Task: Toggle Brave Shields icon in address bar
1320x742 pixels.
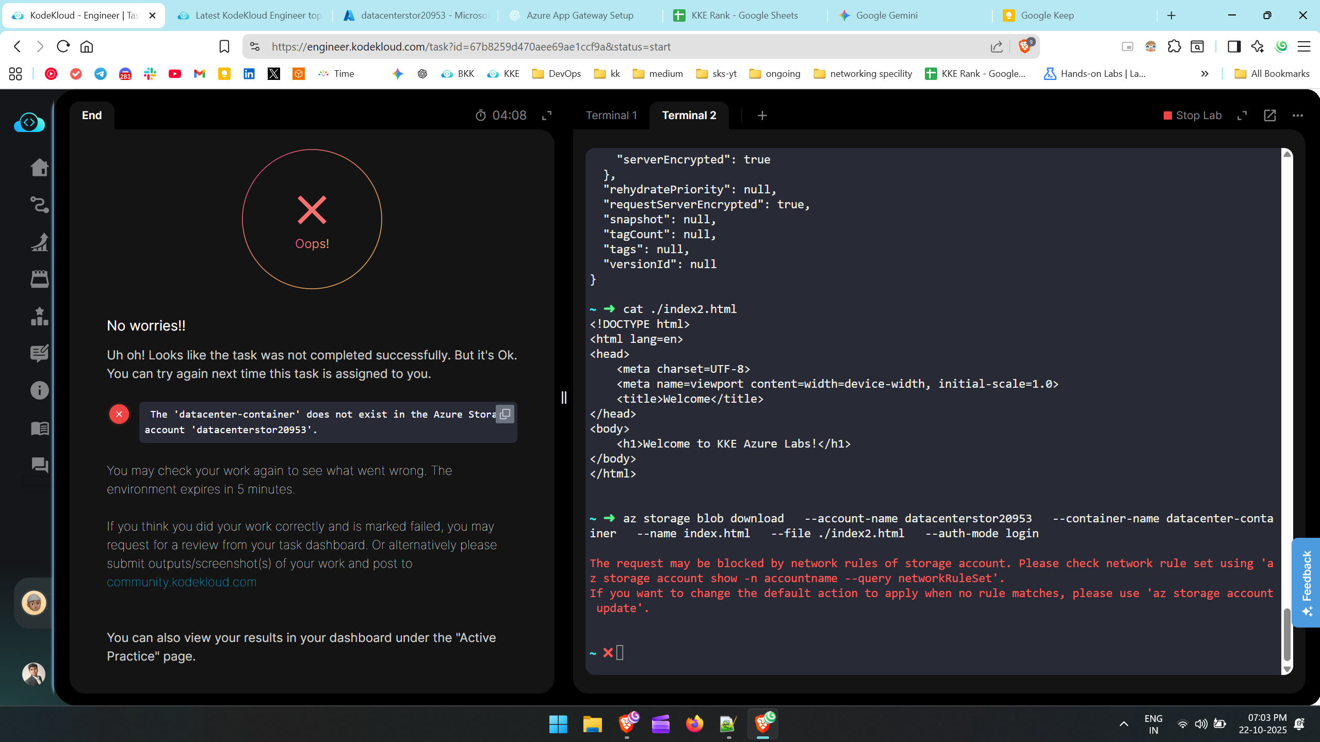Action: coord(1024,46)
